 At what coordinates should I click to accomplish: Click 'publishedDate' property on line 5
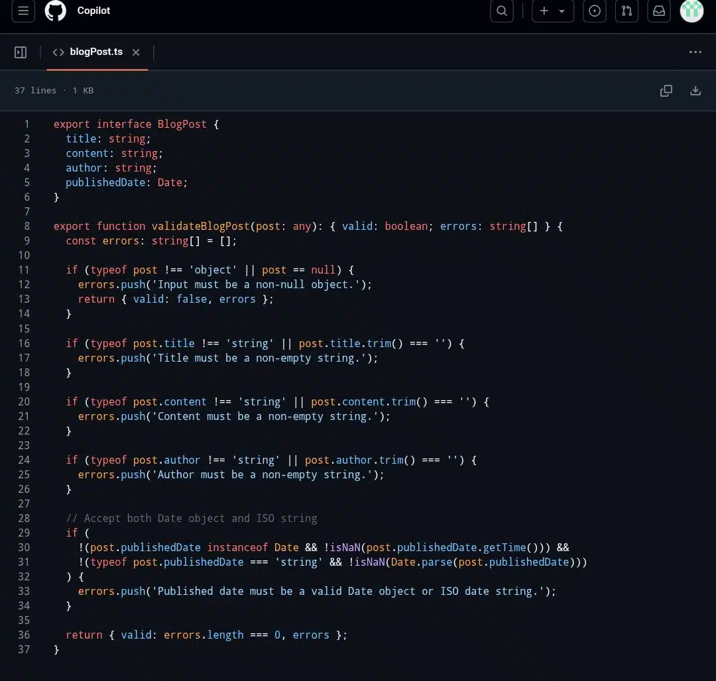click(x=105, y=182)
